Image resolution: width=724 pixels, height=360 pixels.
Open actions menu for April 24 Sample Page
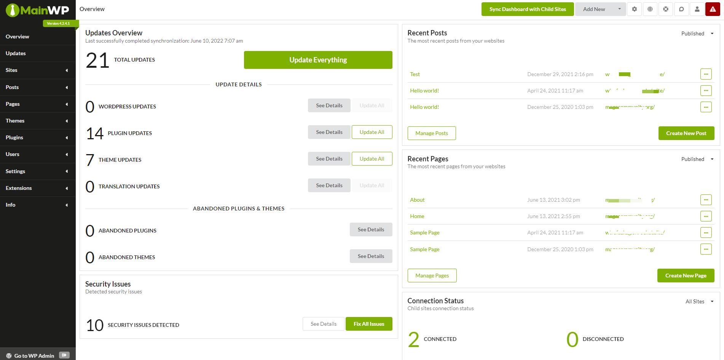706,233
